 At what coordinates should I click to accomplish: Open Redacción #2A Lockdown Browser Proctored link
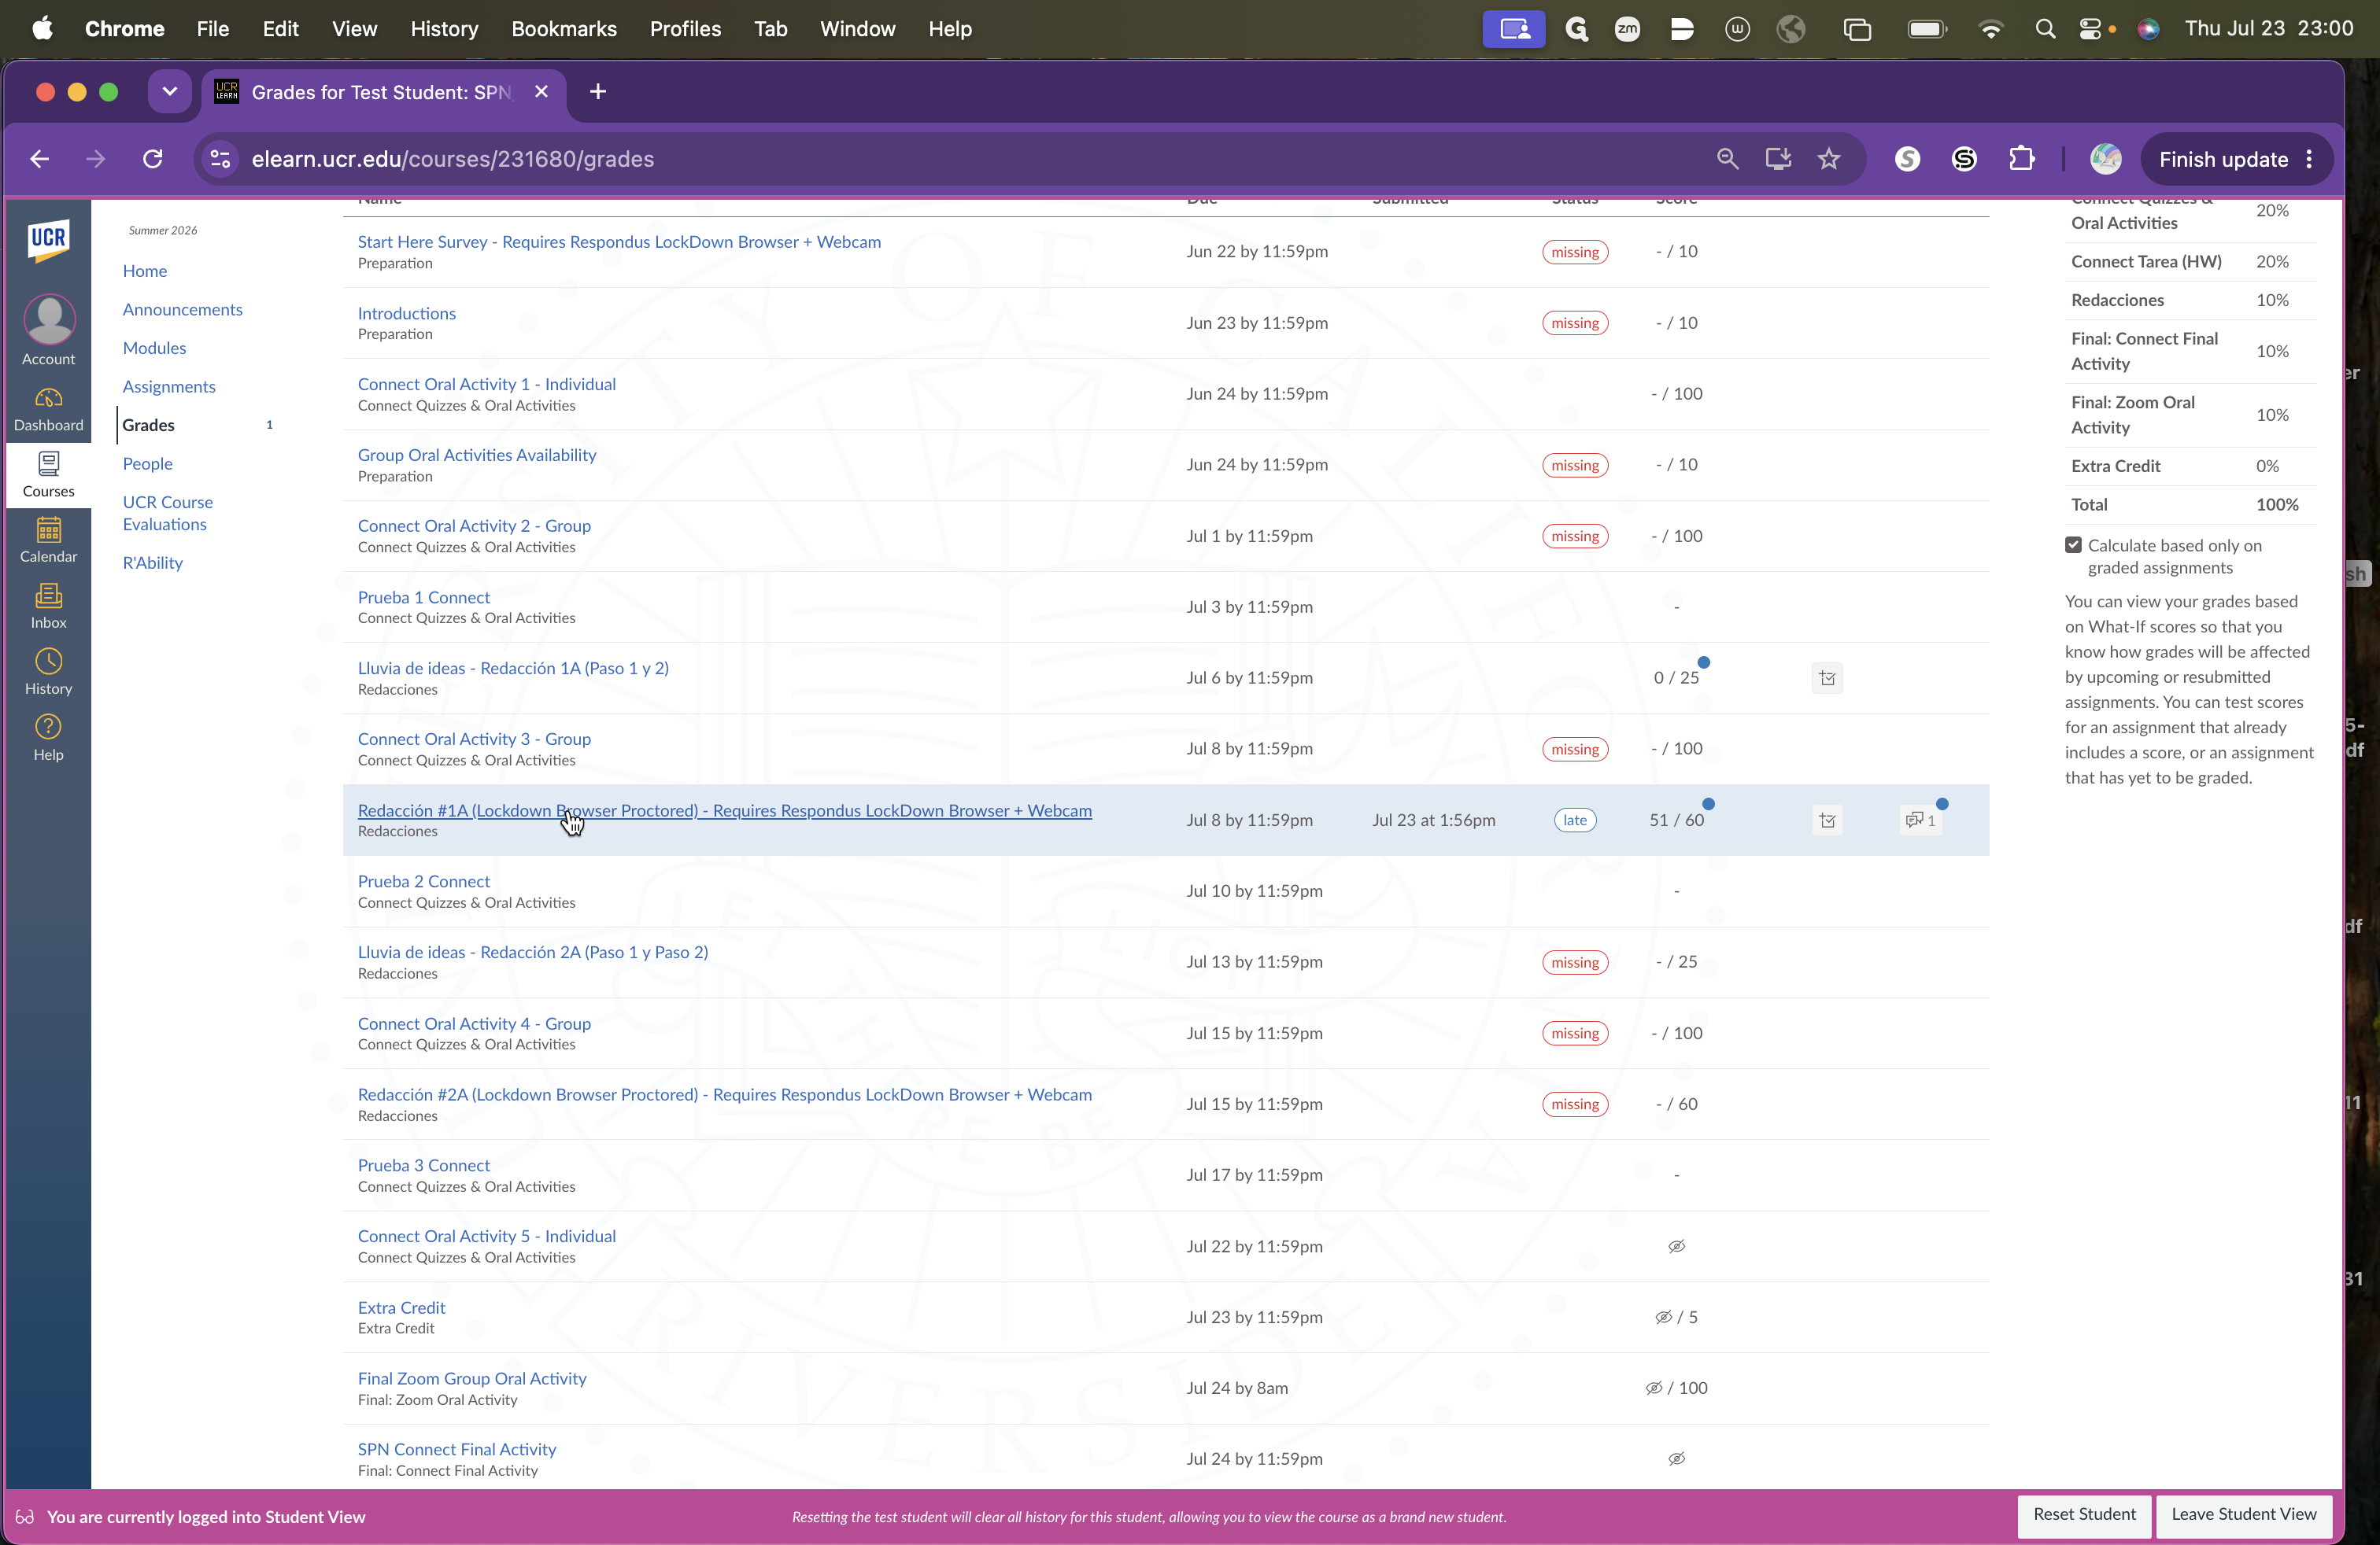[725, 1094]
